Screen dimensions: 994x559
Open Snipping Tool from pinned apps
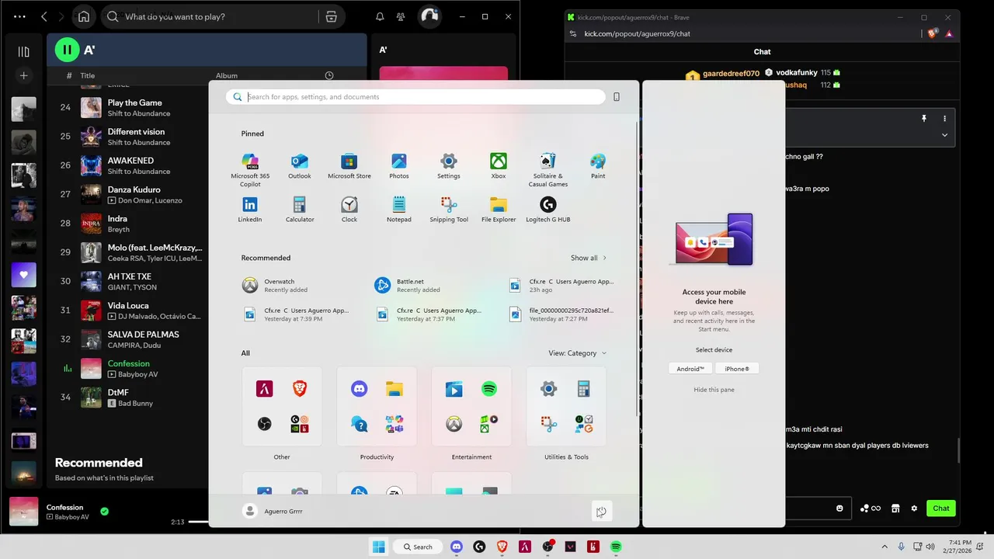(449, 210)
